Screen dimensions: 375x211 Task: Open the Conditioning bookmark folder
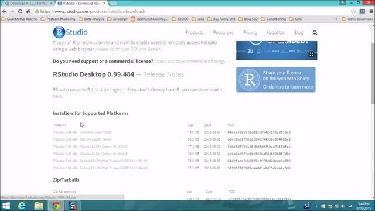pos(274,19)
